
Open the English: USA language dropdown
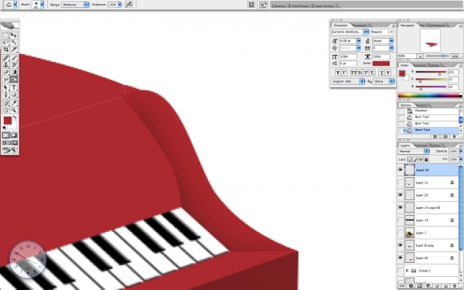pyautogui.click(x=348, y=81)
